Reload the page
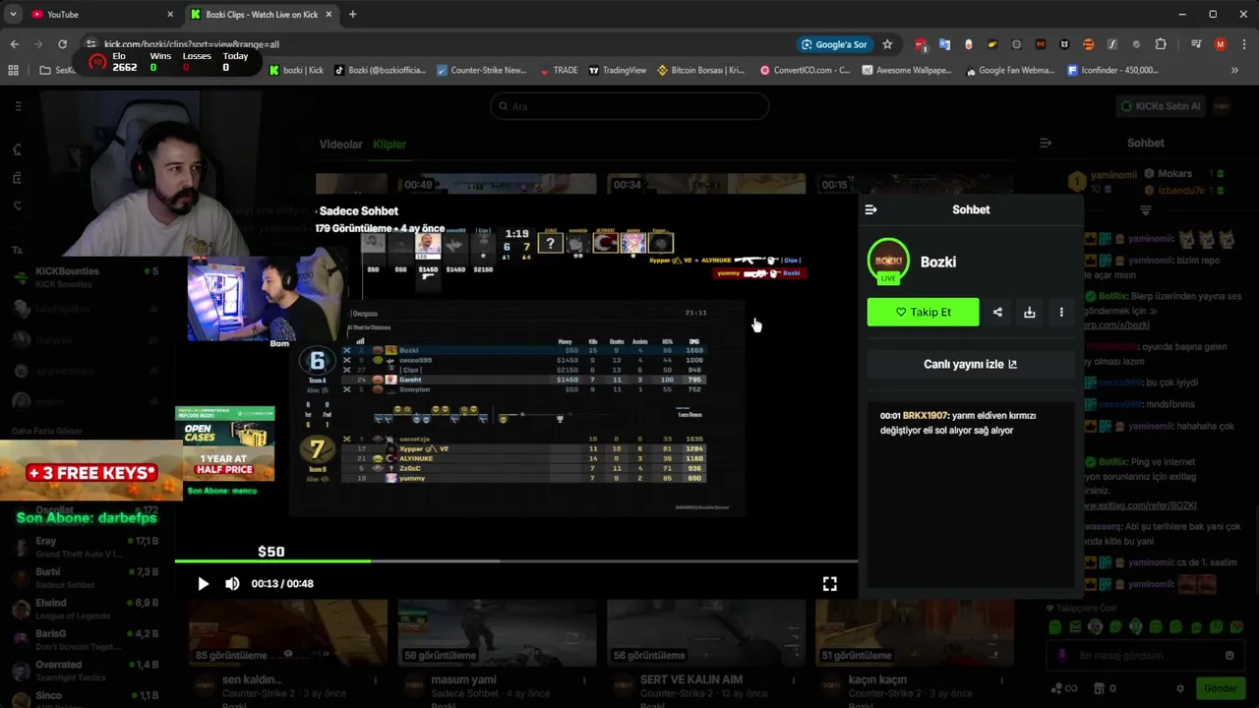Image resolution: width=1259 pixels, height=708 pixels. pos(62,44)
